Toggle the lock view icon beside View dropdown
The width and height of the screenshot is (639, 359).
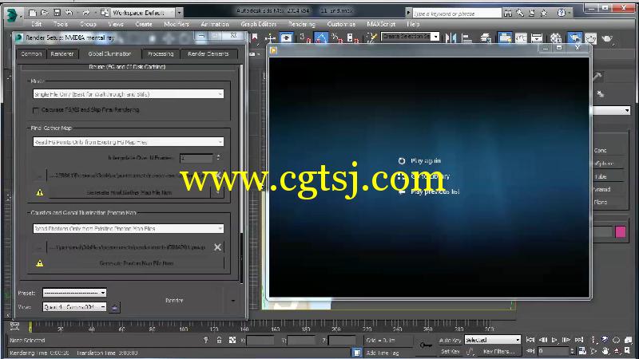pyautogui.click(x=114, y=307)
